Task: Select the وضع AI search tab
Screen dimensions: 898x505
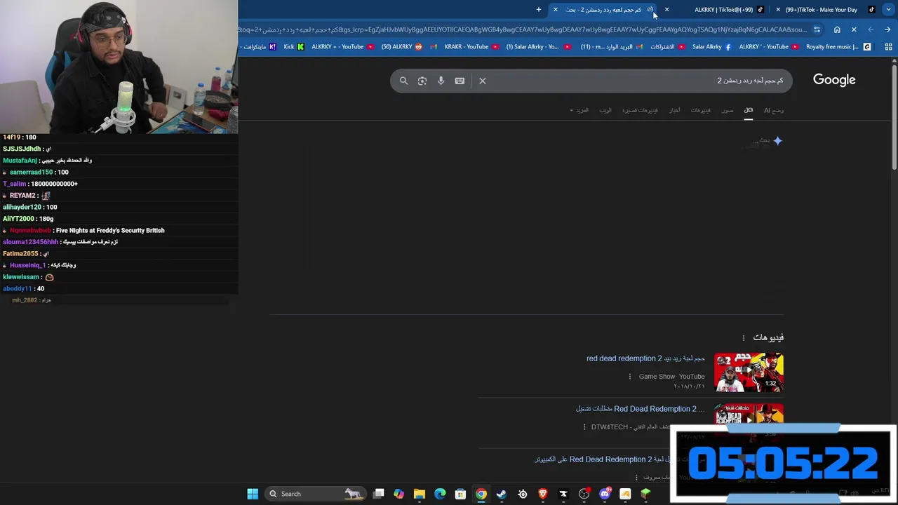Action: coord(774,110)
